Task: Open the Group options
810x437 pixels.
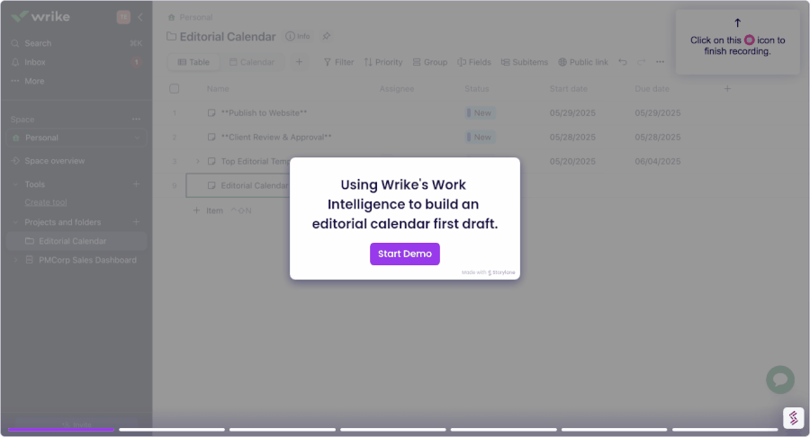Action: coord(430,62)
